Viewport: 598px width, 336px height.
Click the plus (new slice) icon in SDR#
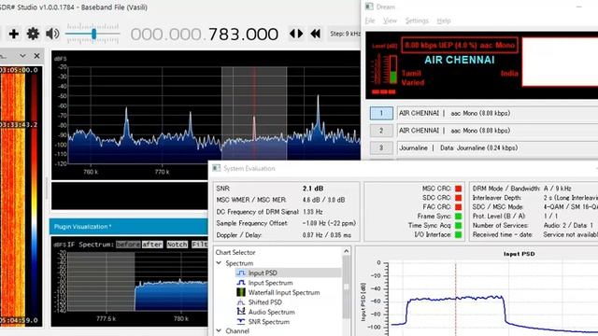(14, 34)
